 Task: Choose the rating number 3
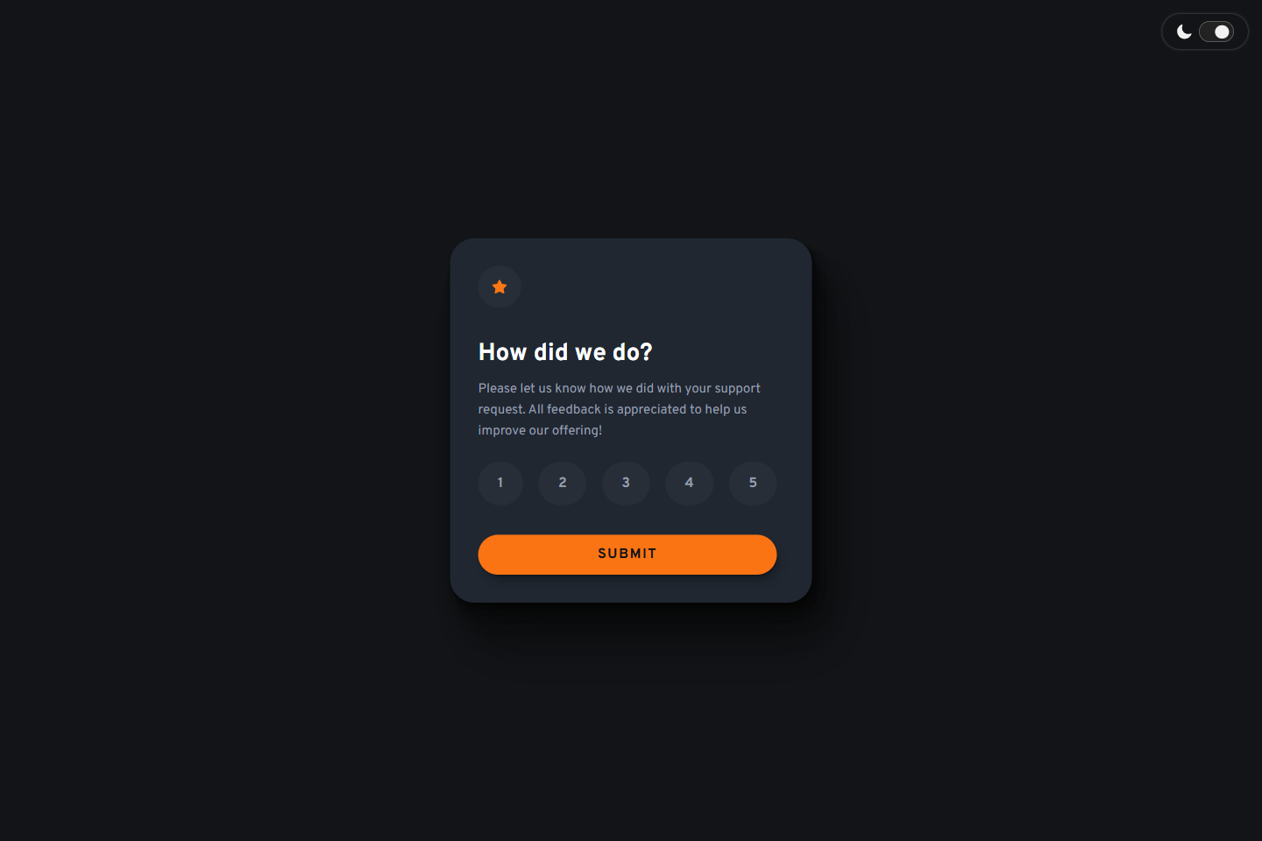626,483
